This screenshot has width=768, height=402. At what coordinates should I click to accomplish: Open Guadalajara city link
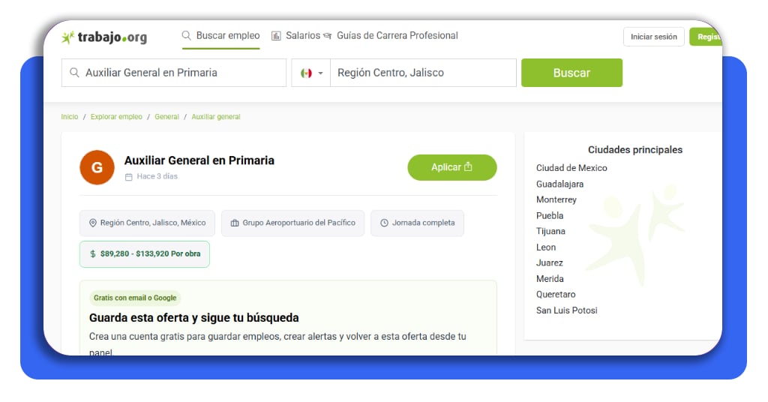(x=559, y=184)
